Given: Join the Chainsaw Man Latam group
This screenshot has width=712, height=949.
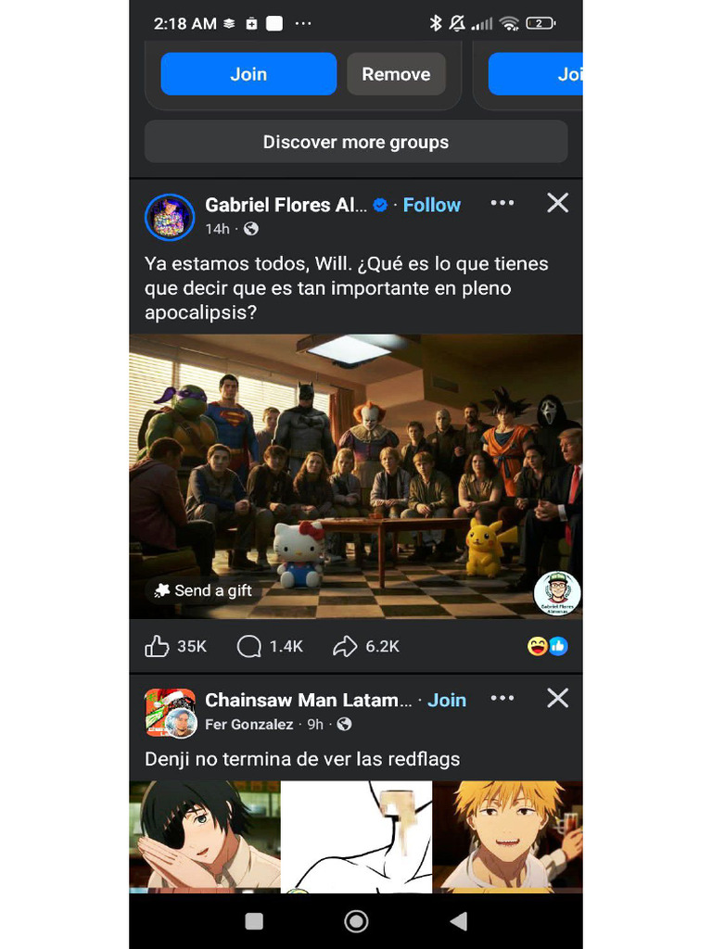Looking at the screenshot, I should pos(447,700).
